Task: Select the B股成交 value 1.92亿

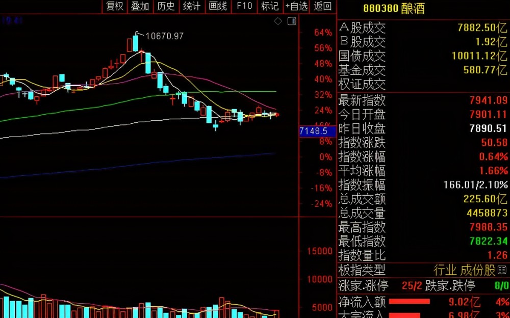Action: (491, 42)
